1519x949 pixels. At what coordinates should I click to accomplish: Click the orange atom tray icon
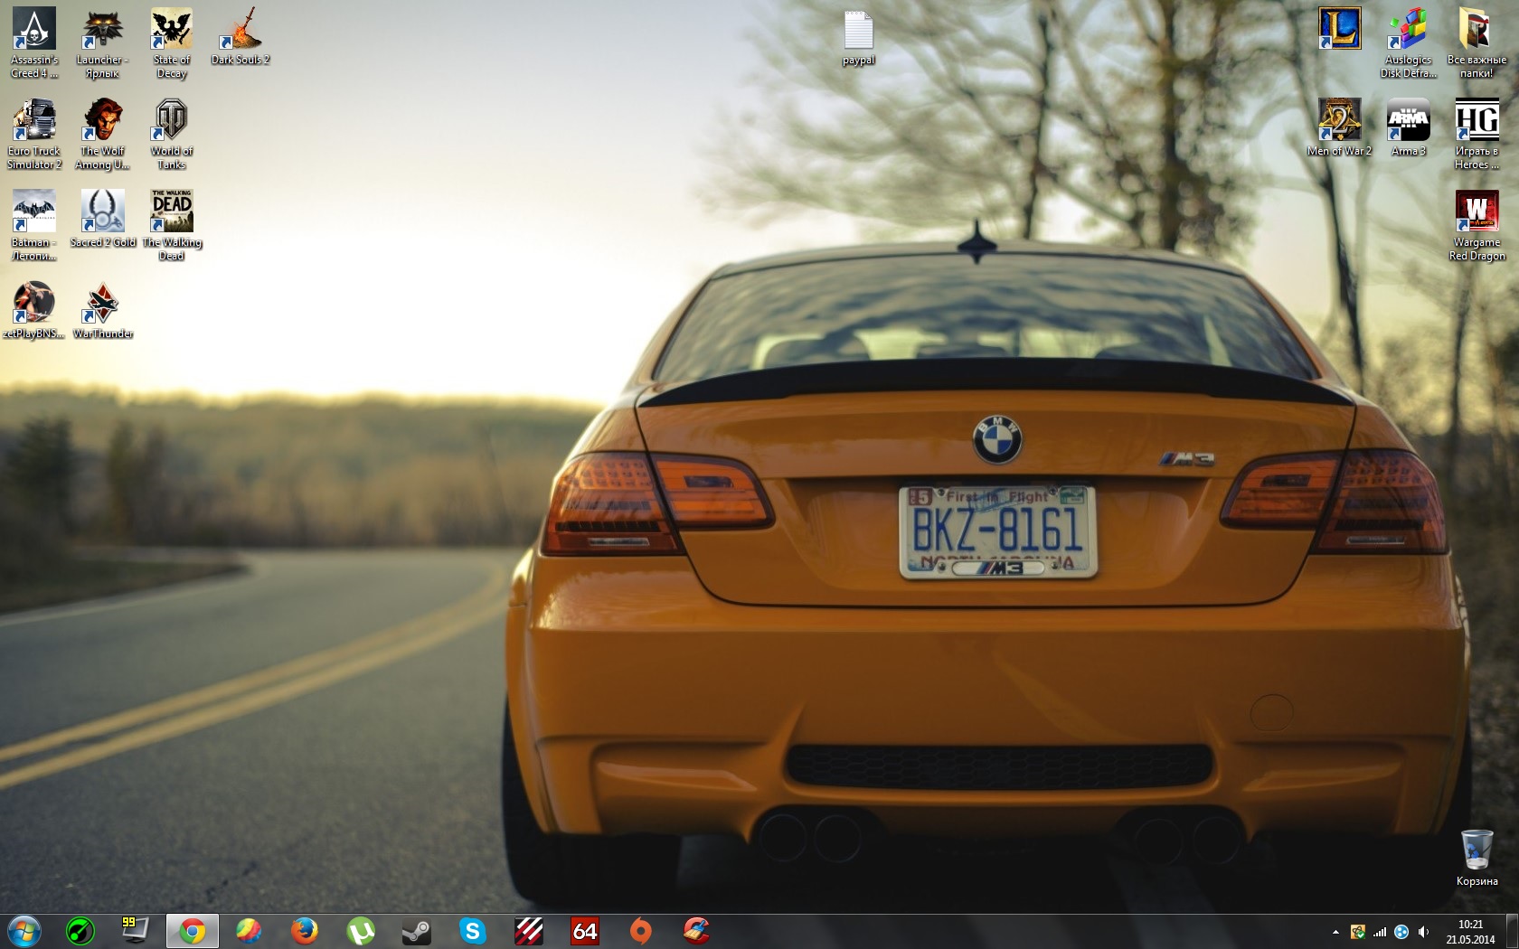click(x=1358, y=932)
